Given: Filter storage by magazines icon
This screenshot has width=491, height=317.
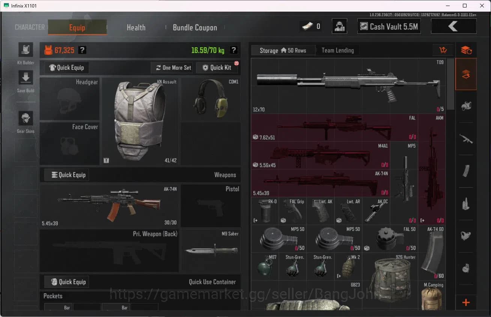Looking at the screenshot, I should pyautogui.click(x=466, y=171).
